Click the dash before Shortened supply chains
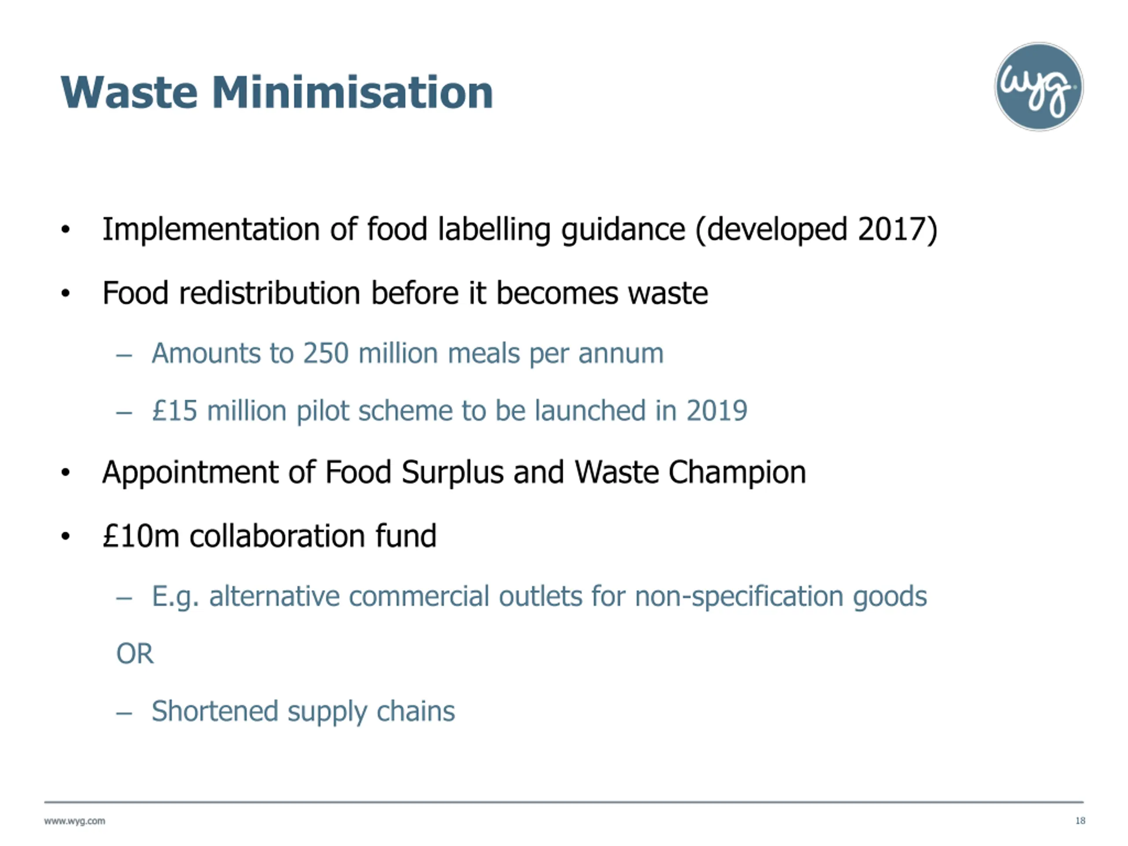The image size is (1128, 846). coord(124,712)
